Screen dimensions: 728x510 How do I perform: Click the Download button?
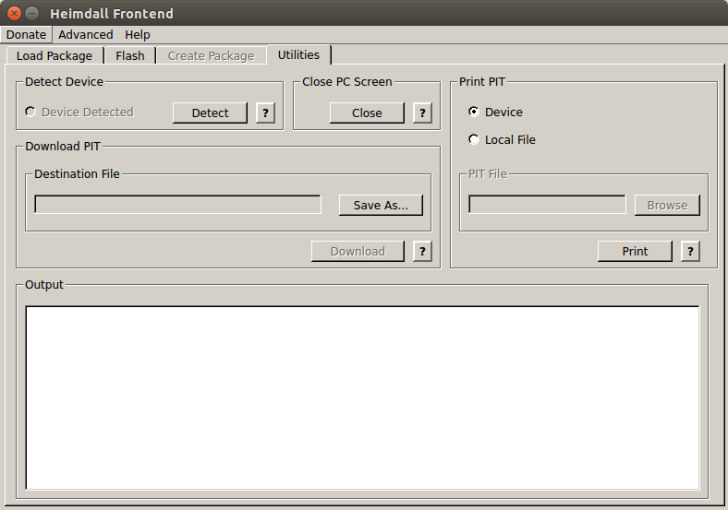[358, 251]
